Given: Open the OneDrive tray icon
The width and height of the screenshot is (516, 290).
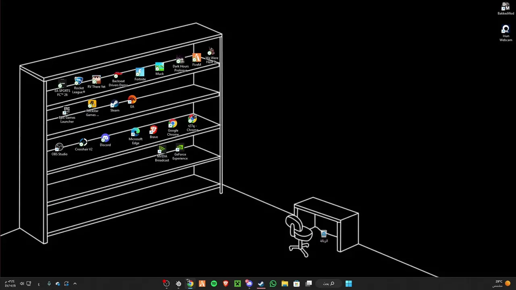Looking at the screenshot, I should tap(58, 284).
